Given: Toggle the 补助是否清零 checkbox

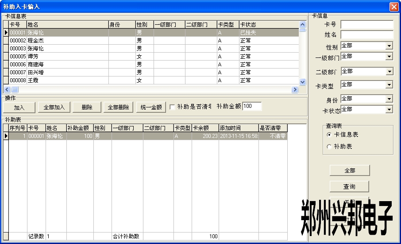Looking at the screenshot, I should [172, 107].
